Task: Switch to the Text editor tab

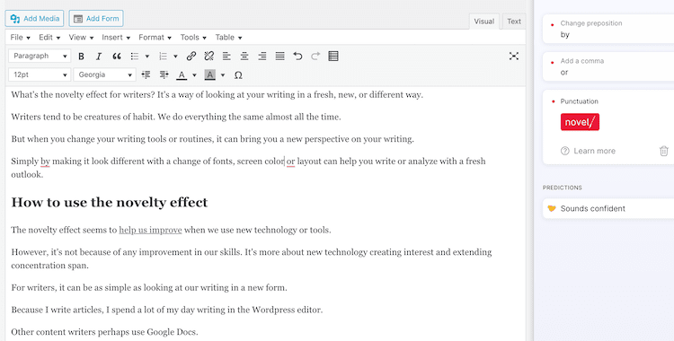Action: (x=514, y=21)
